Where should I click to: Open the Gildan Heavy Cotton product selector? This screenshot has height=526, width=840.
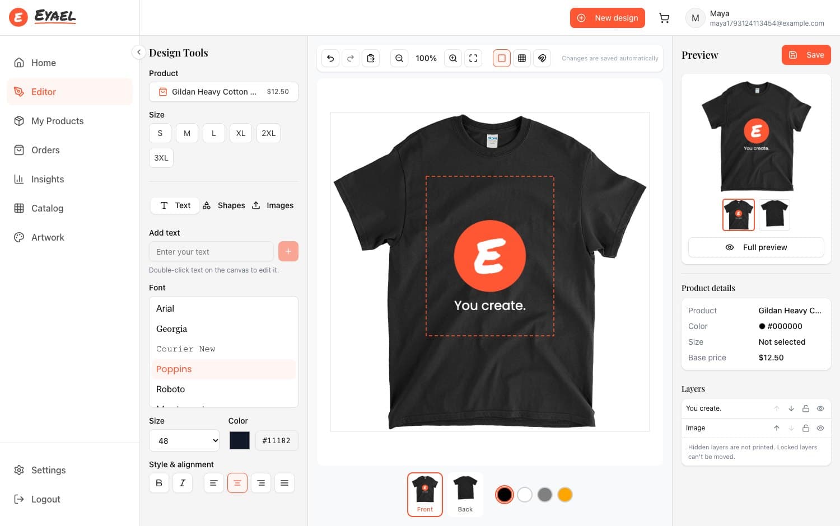coord(223,92)
